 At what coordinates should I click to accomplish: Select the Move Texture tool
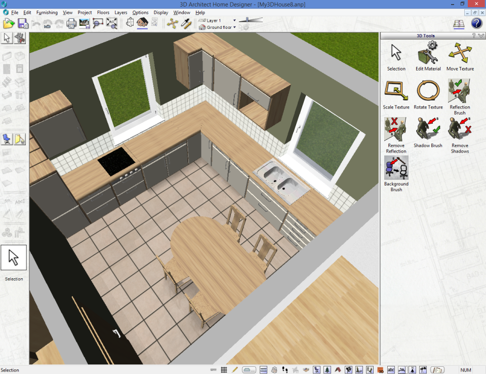tap(460, 56)
